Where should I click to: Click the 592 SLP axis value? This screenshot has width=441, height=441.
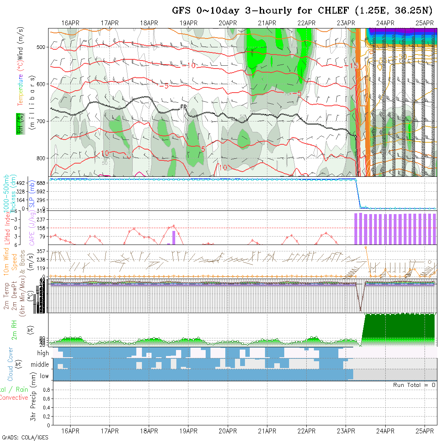41,192
